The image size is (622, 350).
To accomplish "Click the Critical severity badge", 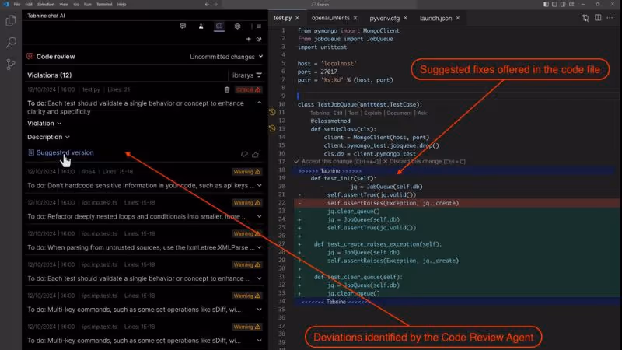I will (248, 89).
